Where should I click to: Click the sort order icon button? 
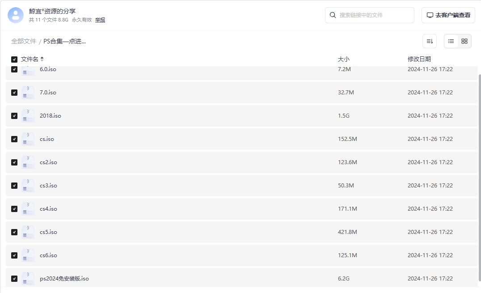tap(430, 41)
